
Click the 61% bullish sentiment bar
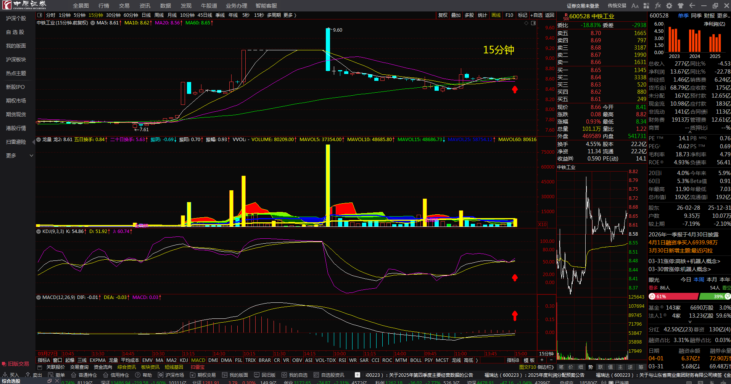tap(673, 296)
